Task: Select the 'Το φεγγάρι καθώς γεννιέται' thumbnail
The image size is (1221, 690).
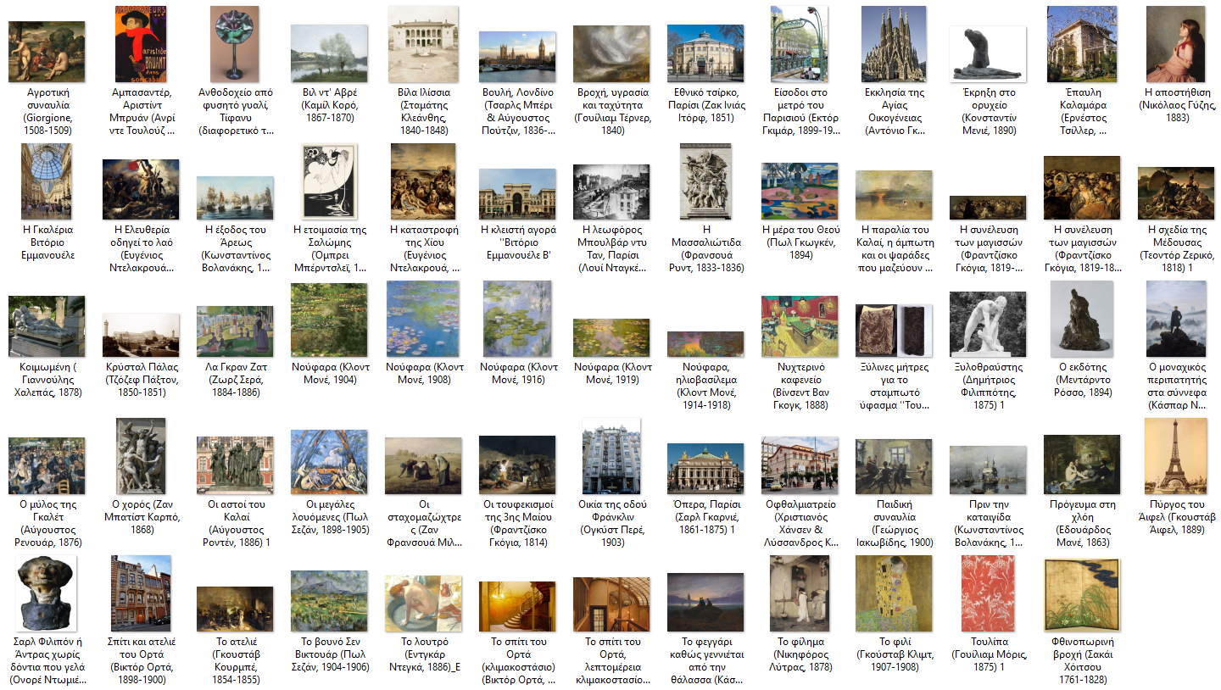Action: (x=706, y=602)
